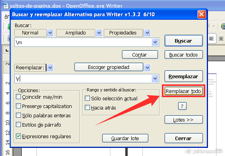This screenshot has width=225, height=156.
Task: Expand the Lotes >> section
Action: [x=184, y=120]
